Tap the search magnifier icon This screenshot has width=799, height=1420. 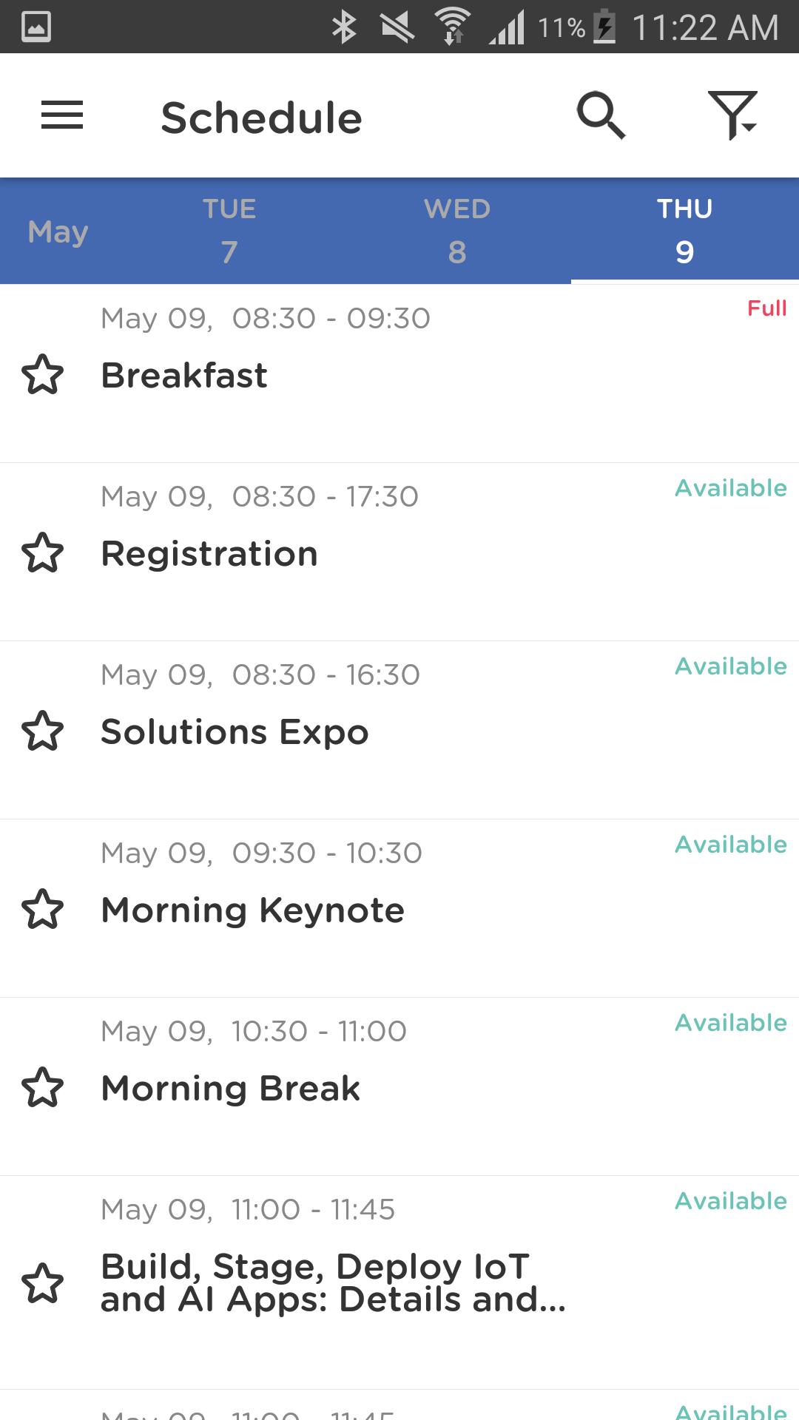pyautogui.click(x=601, y=115)
